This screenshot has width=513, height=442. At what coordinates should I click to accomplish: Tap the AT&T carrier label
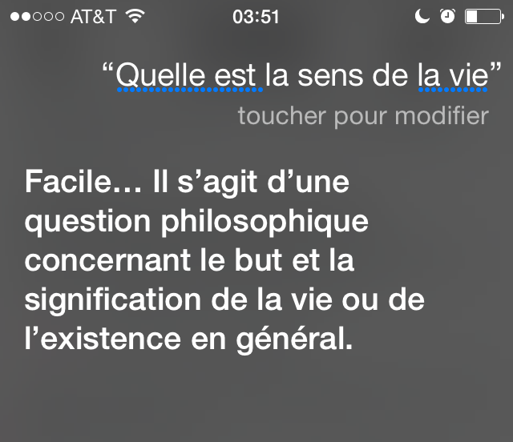click(94, 16)
